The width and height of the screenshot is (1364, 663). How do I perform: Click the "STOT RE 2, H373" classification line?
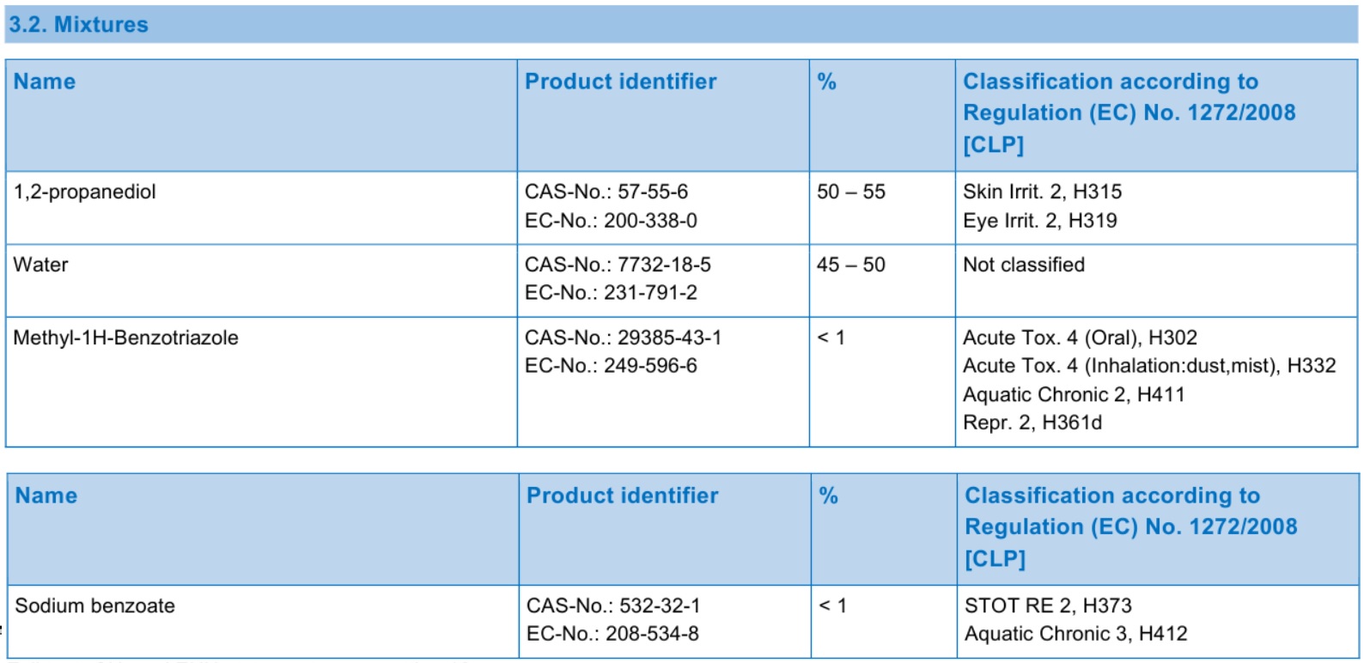point(1048,605)
